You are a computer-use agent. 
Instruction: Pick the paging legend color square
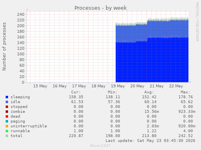(x=7, y=121)
